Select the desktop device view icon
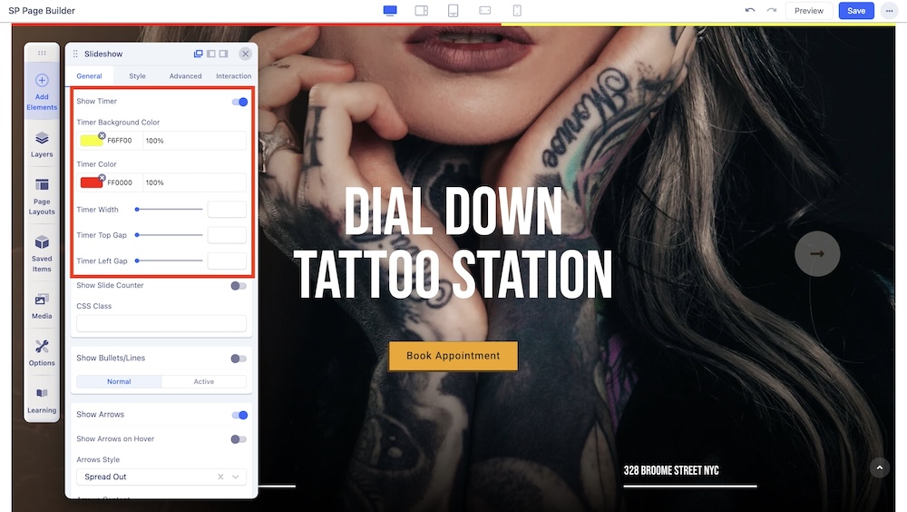907x512 pixels. [390, 10]
